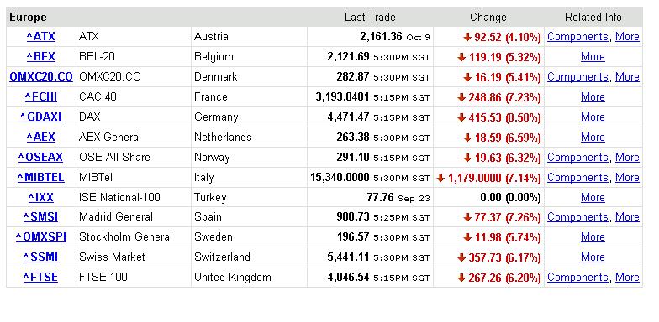
Task: Select the ^OMXSPI Stockholm ticker link
Action: (x=40, y=236)
